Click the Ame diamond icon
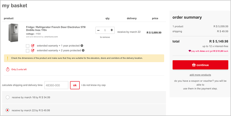Viewport: 231px width, 116px height. [x=190, y=51]
